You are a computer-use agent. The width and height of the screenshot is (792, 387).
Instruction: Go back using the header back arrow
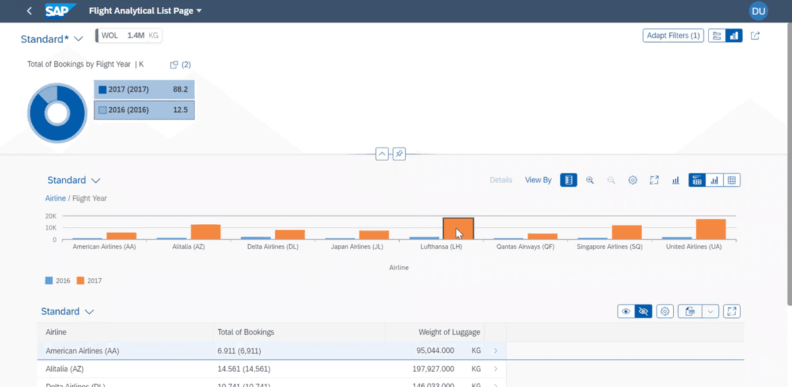click(29, 11)
